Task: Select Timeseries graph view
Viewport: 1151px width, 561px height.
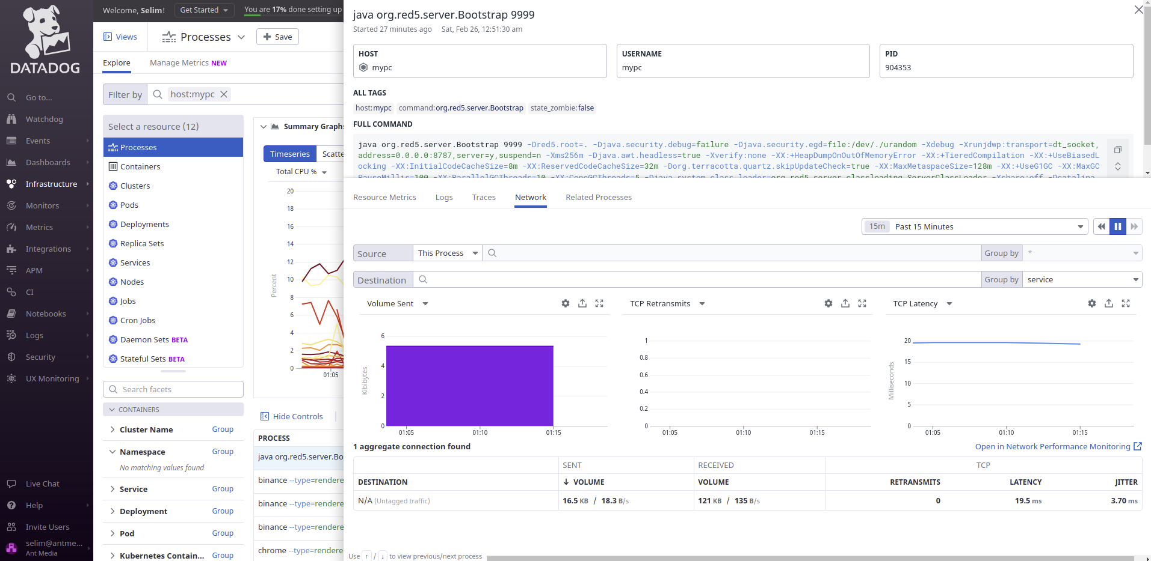Action: 290,154
